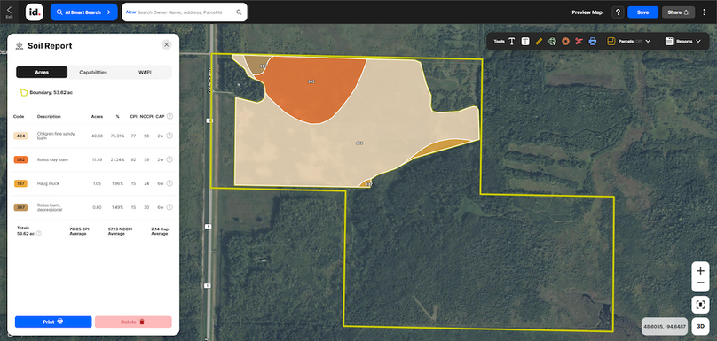
Task: Open the id. logo home
Action: point(35,12)
